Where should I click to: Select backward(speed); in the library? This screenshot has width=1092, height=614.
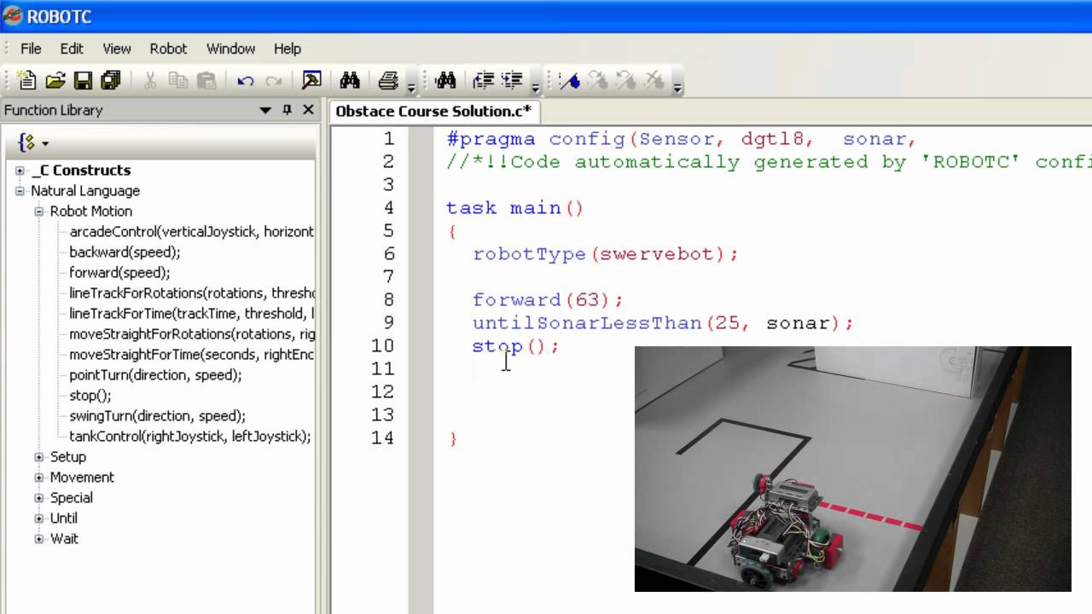click(x=125, y=252)
